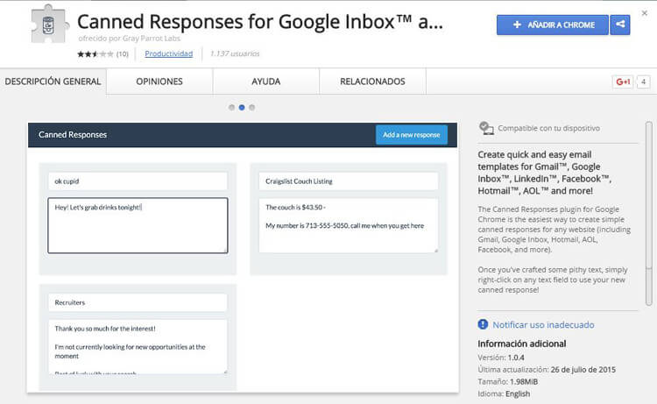Click the Canned Responses puzzle-piece extension icon
657x404 pixels.
click(x=49, y=24)
